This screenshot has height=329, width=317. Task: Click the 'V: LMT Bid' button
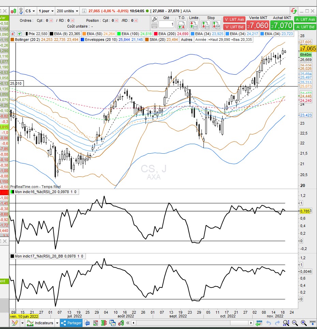click(x=234, y=27)
